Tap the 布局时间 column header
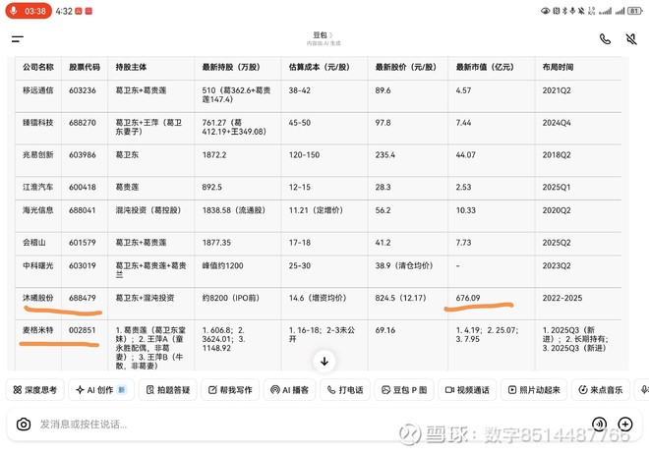The height and width of the screenshot is (455, 649). pos(558,67)
